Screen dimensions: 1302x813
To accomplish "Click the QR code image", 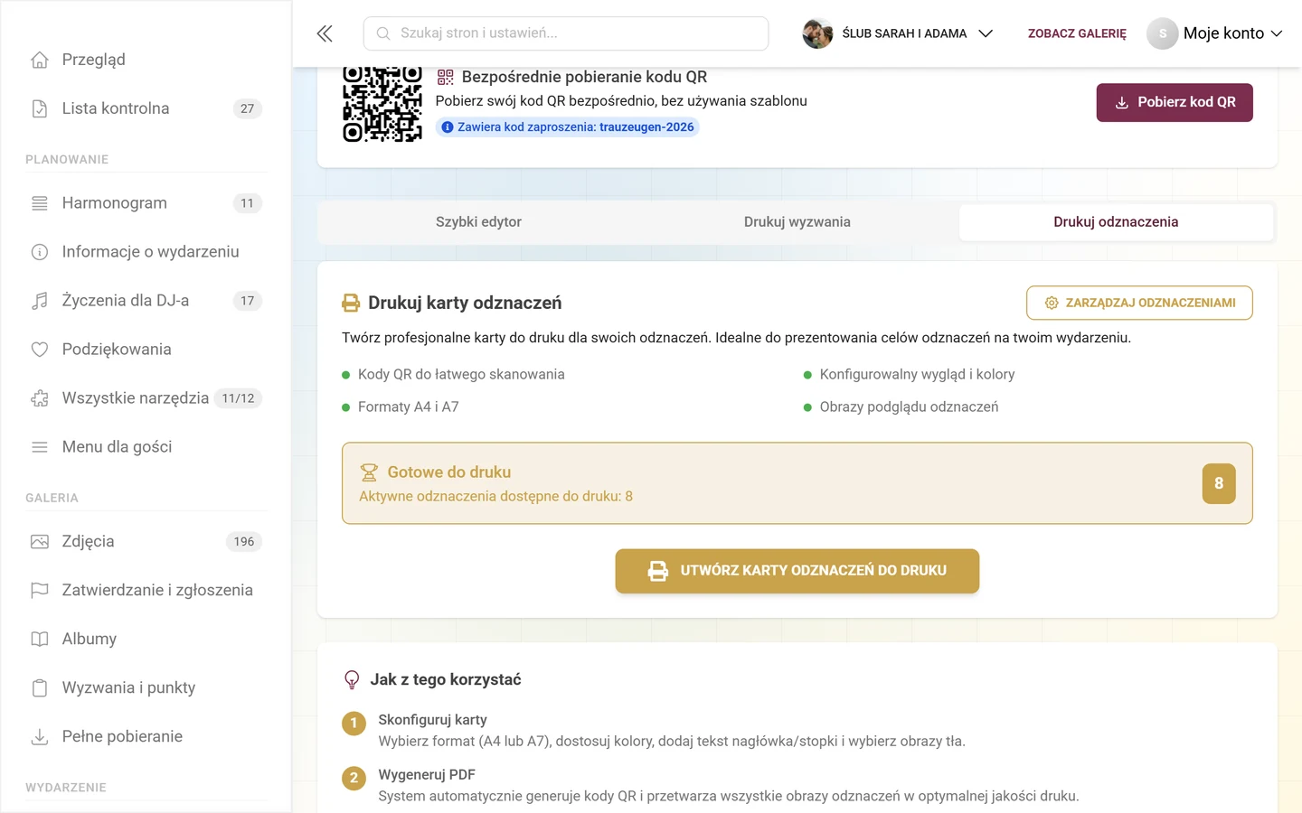I will click(382, 103).
